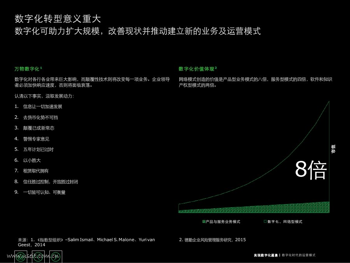Screen dimensions: 350x263
Task: Click footer text 实现数字化愿景
Action: click(266, 255)
